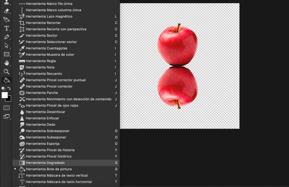The height and width of the screenshot is (187, 289).
Task: Select the Rectangle shape tool
Action: click(6, 54)
